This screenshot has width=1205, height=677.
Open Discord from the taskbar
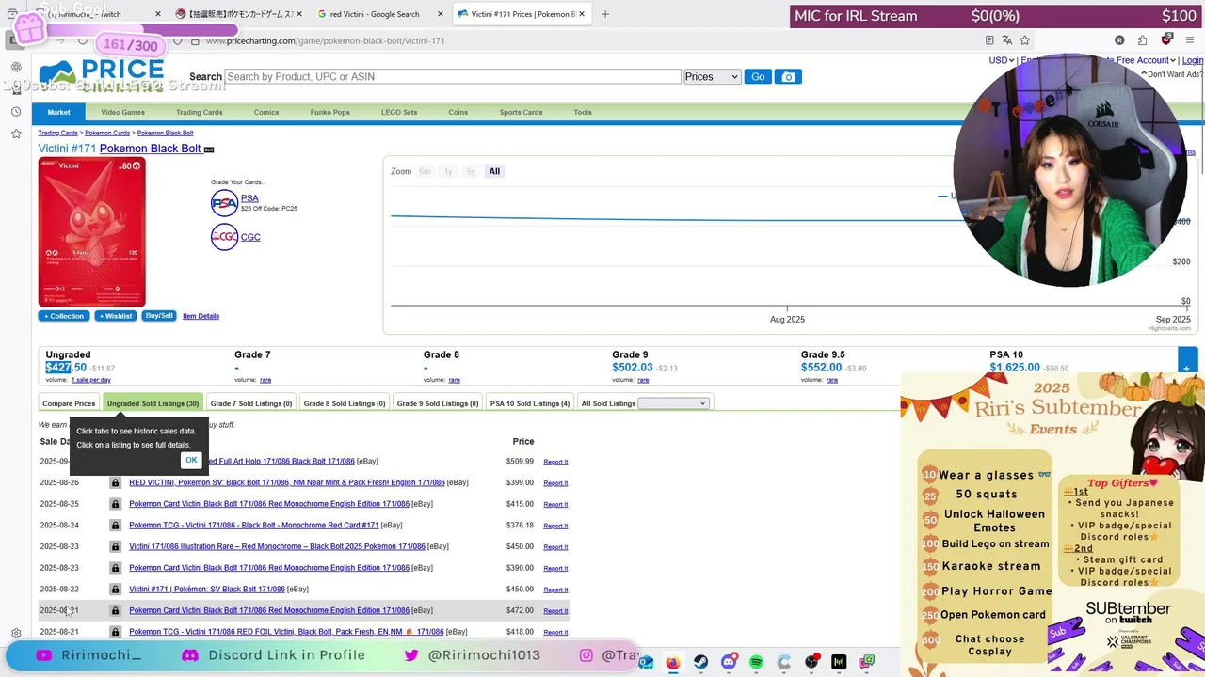729,662
